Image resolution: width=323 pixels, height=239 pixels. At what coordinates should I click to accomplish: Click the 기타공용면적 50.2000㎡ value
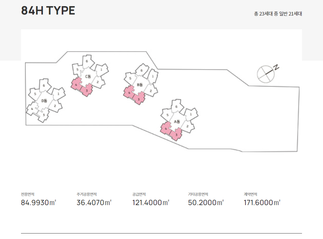click(x=206, y=203)
